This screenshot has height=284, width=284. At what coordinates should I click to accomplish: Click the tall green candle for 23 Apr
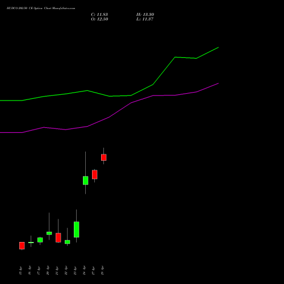tap(77, 229)
